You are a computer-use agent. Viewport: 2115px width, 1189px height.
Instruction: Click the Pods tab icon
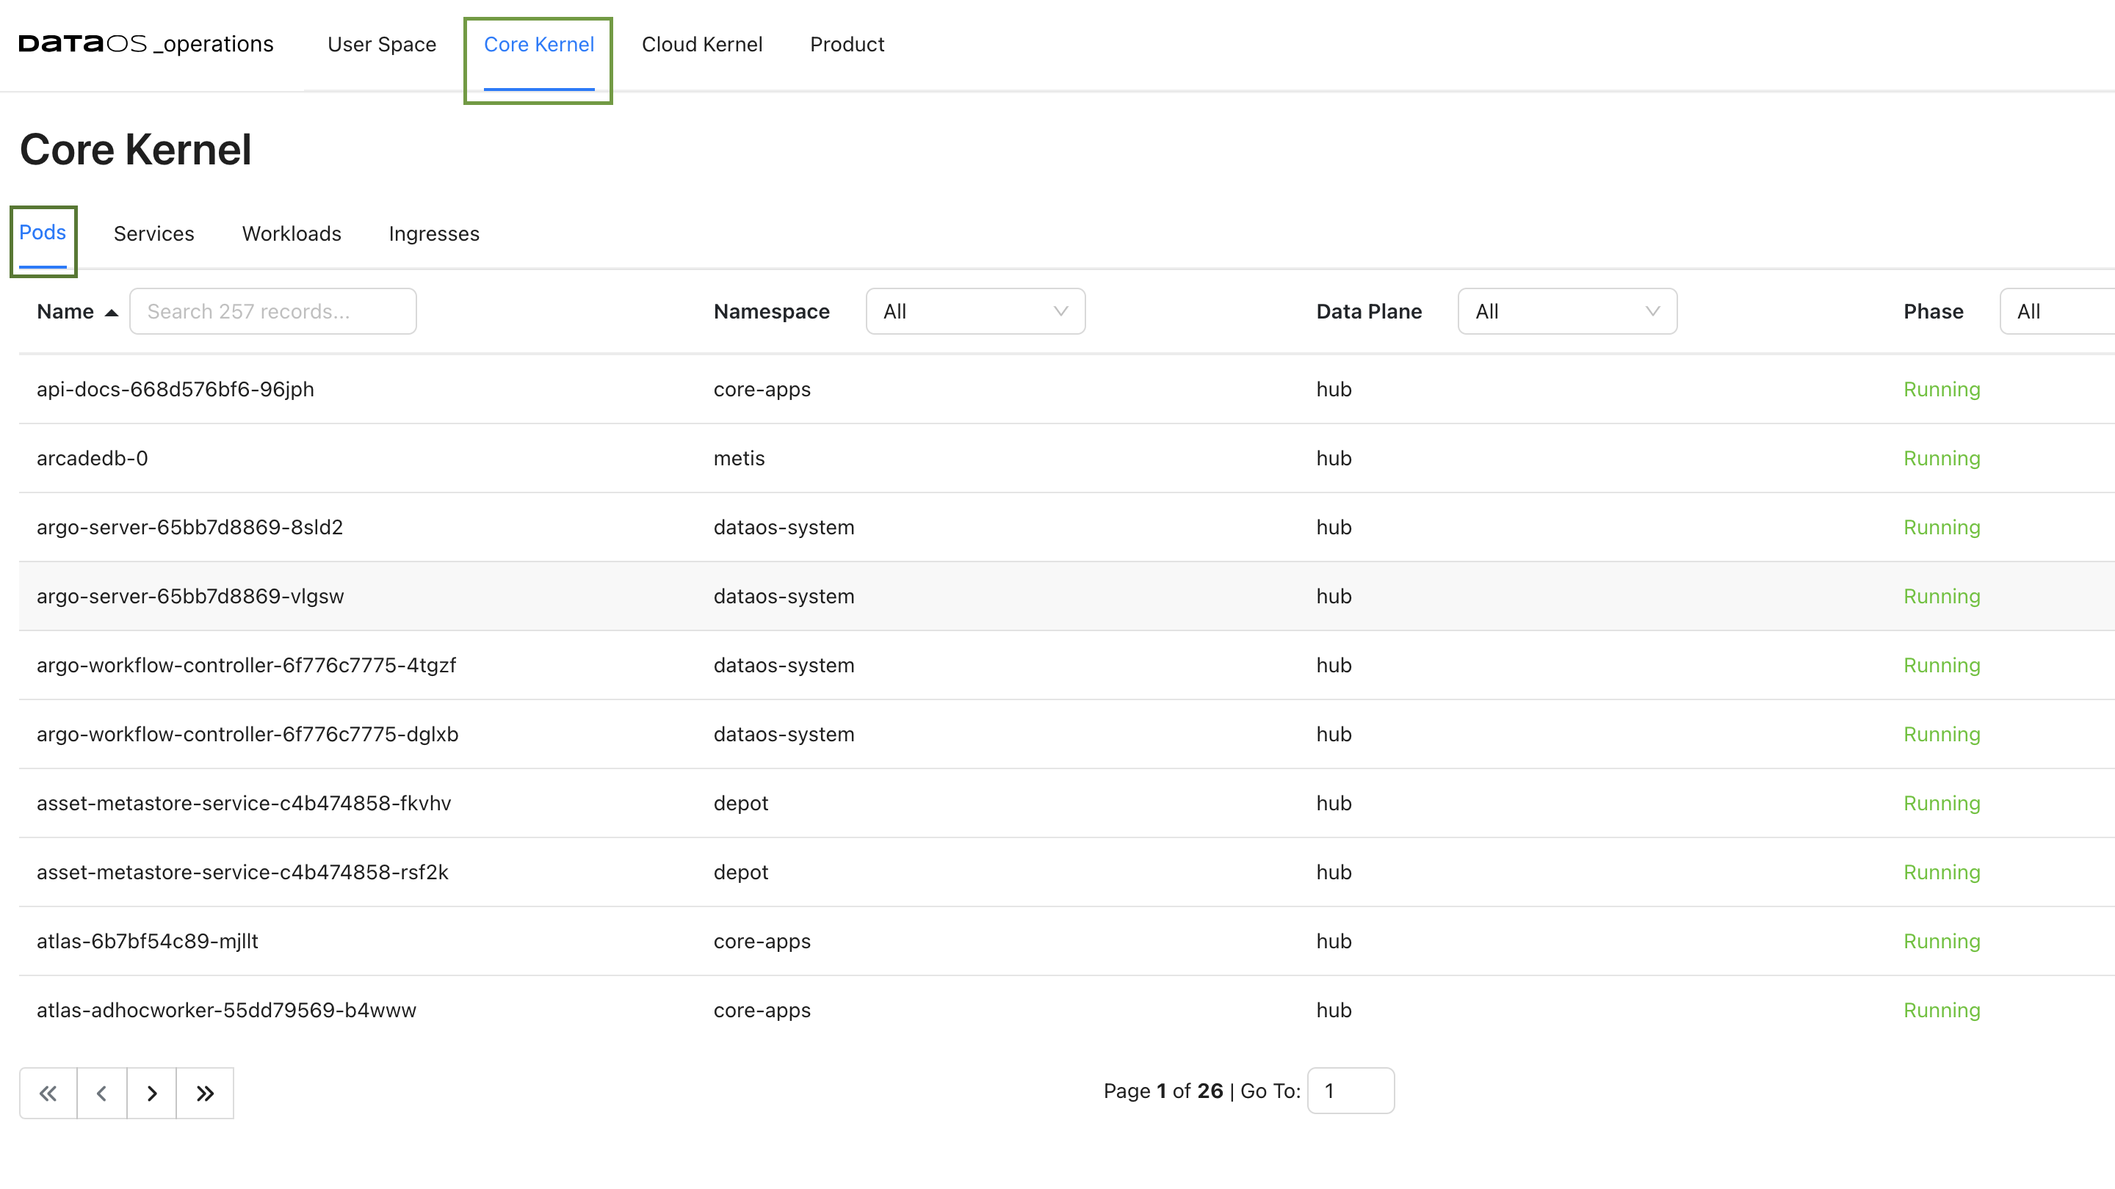coord(42,232)
